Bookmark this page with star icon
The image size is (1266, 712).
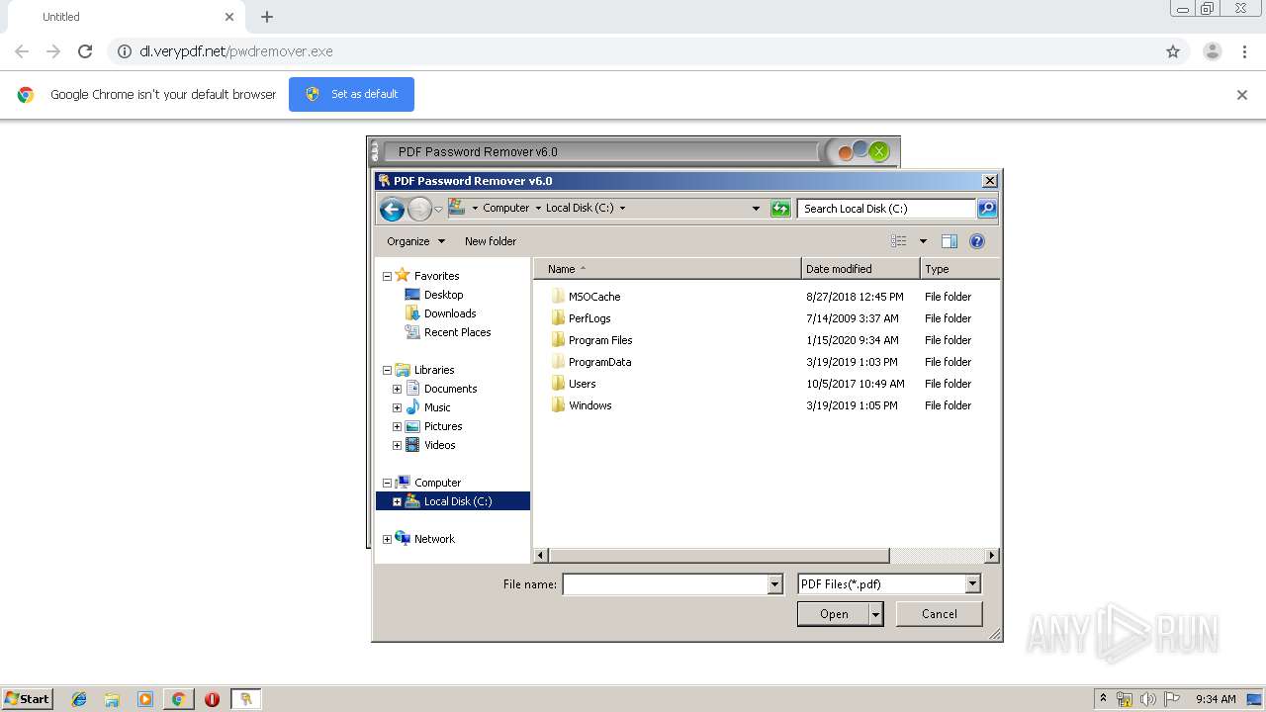pos(1173,51)
